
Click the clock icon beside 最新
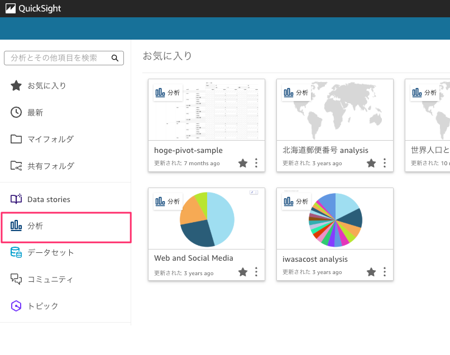point(16,112)
